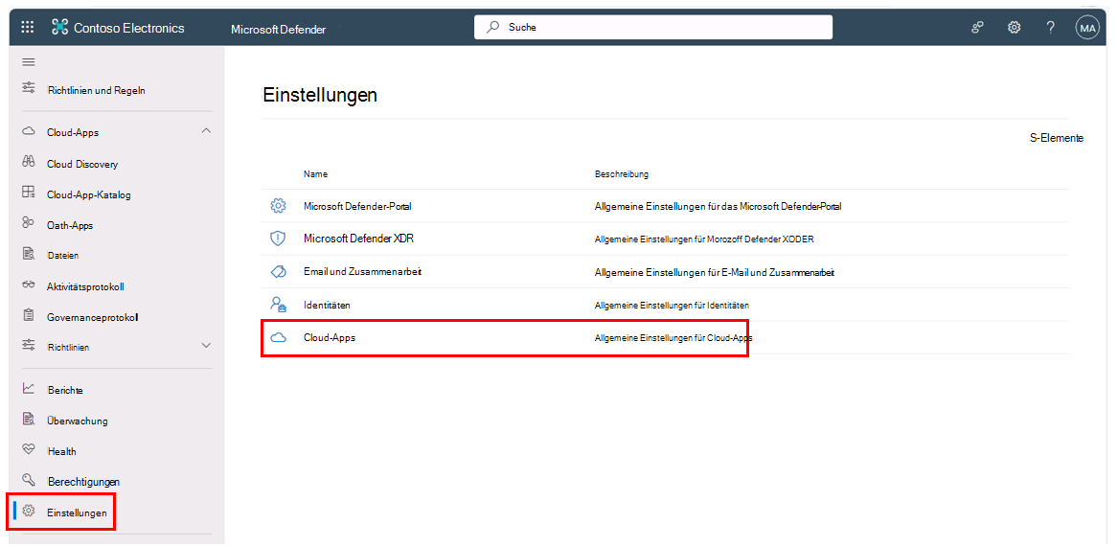Click the Oath-Apps icon in sidebar

29,224
